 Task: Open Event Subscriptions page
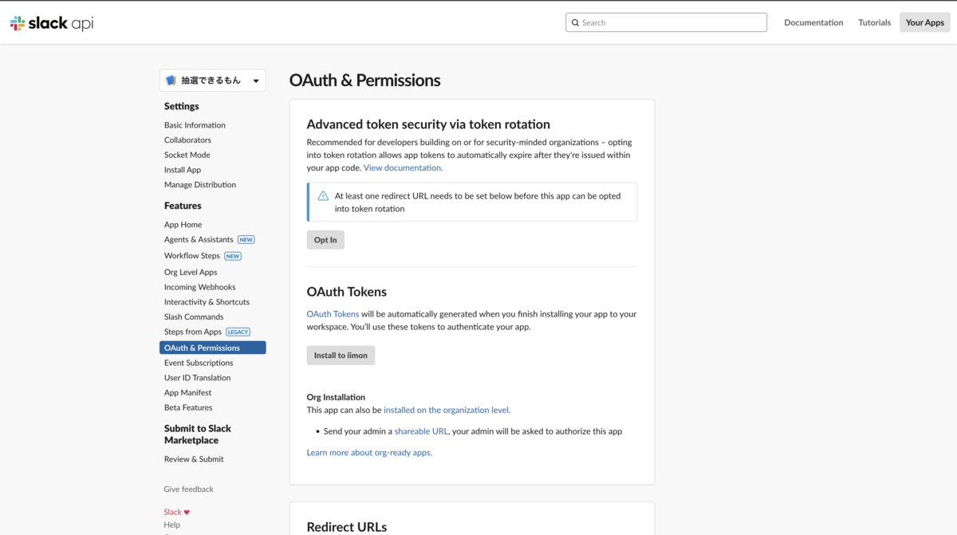tap(199, 363)
